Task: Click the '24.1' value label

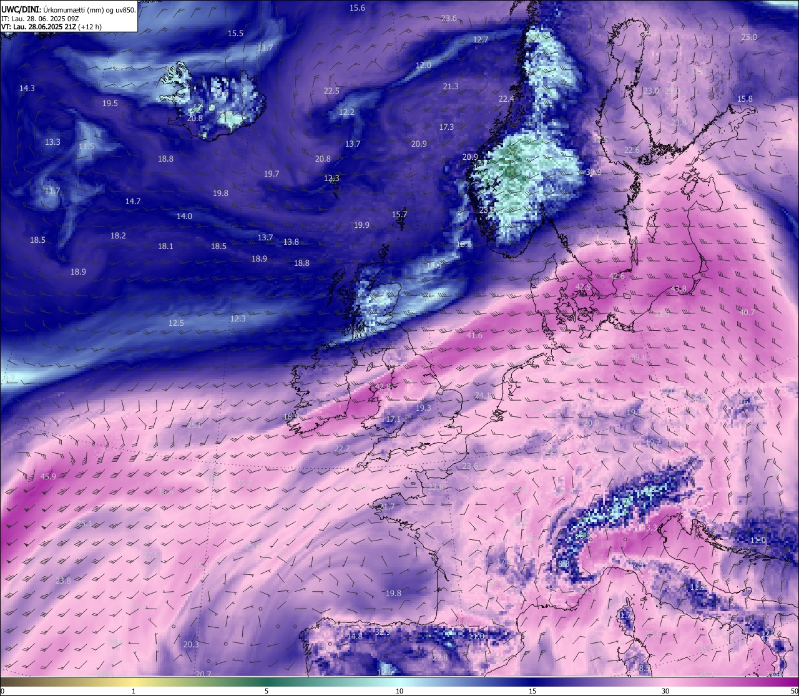Action: pos(483,395)
